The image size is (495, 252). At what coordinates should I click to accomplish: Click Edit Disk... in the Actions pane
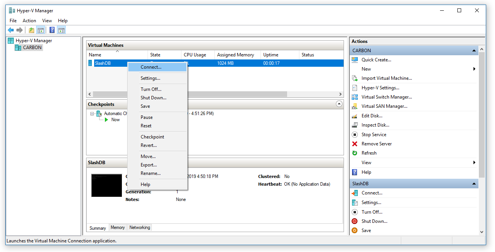click(x=372, y=116)
